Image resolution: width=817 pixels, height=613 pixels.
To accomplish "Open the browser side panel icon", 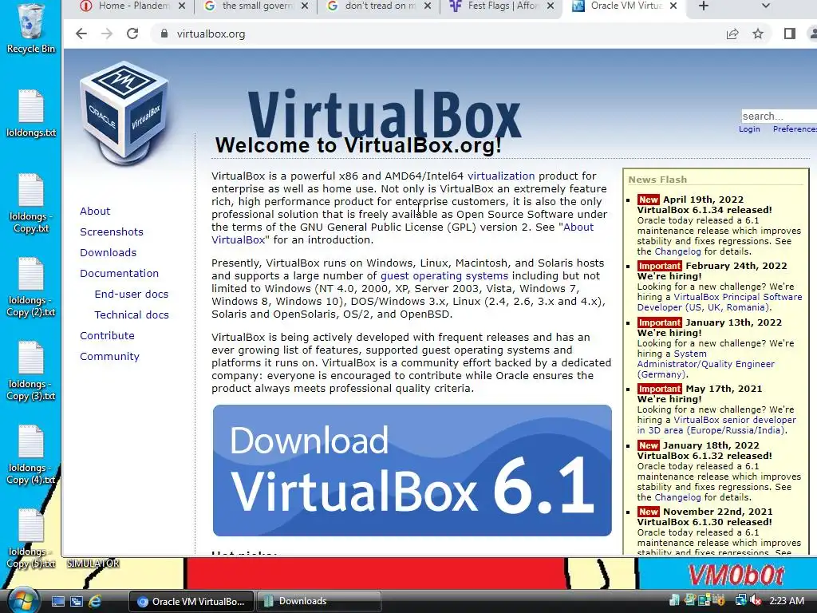I will coord(789,34).
